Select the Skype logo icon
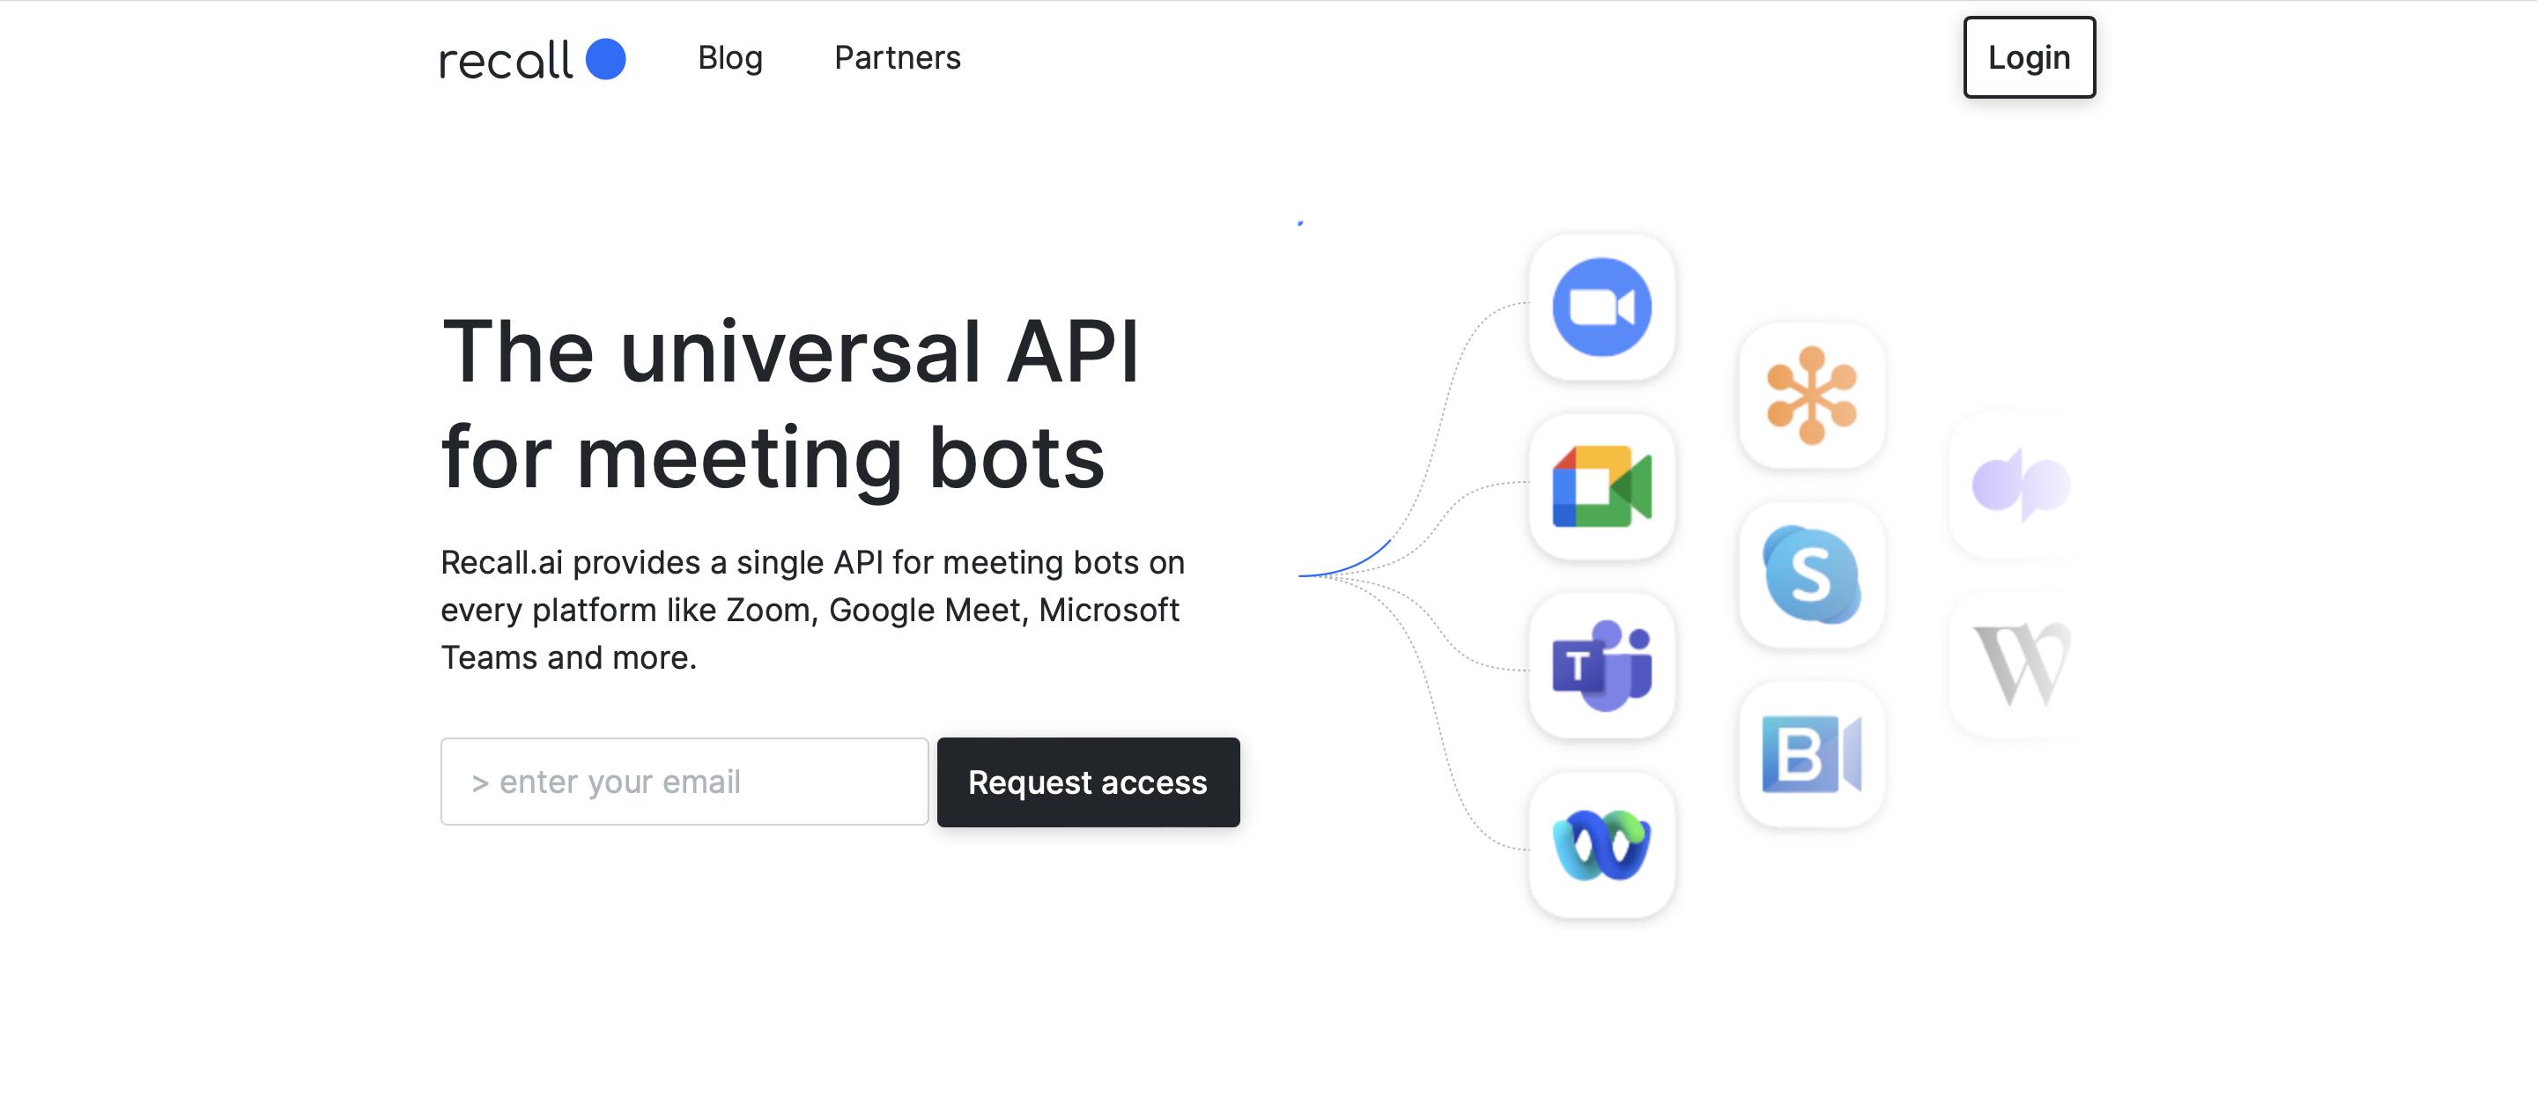This screenshot has height=1119, width=2537. pyautogui.click(x=1811, y=575)
